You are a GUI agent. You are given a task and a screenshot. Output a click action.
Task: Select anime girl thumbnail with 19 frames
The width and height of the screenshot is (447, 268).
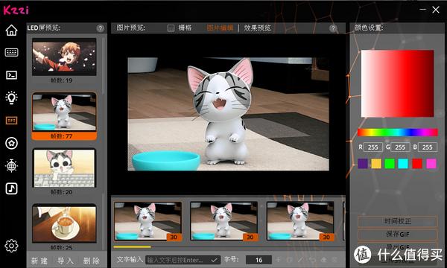pyautogui.click(x=64, y=57)
